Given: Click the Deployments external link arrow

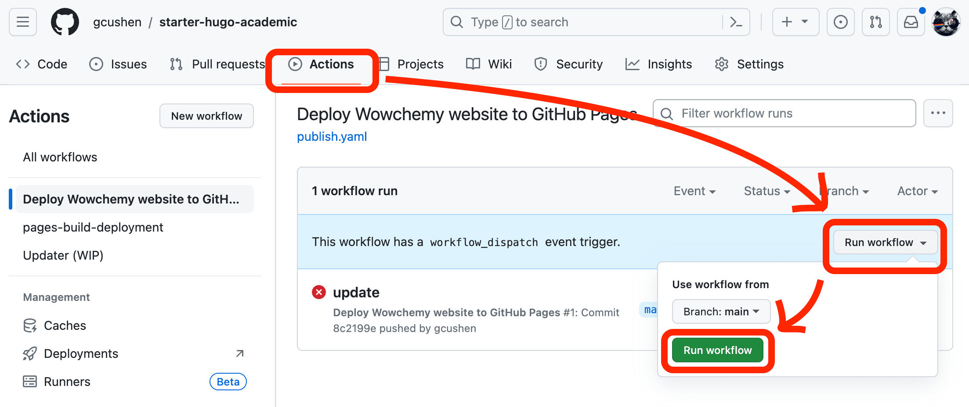Looking at the screenshot, I should tap(239, 353).
